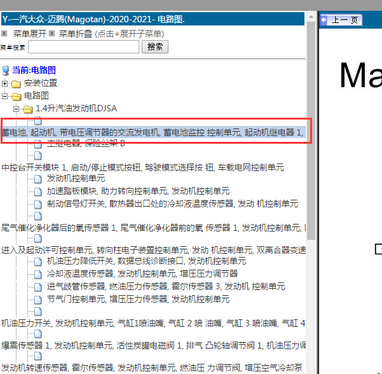Click document icon above 爆震传感器 1 entry
382x374 pixels.
(38, 334)
